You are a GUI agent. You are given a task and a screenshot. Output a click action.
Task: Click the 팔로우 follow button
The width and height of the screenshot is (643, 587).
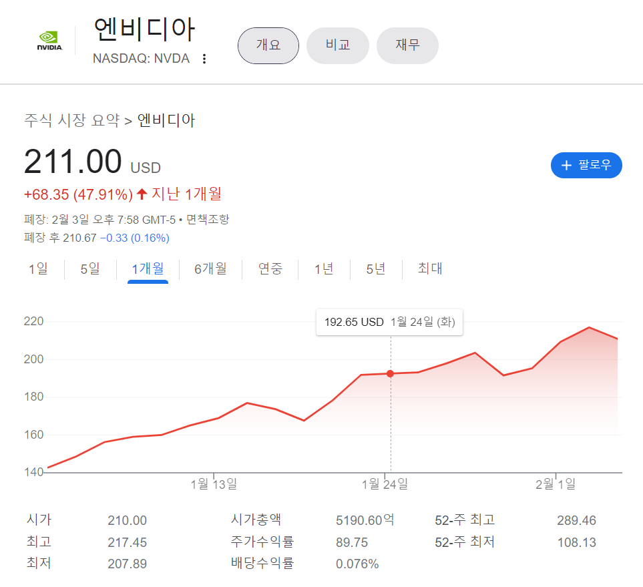tap(586, 166)
